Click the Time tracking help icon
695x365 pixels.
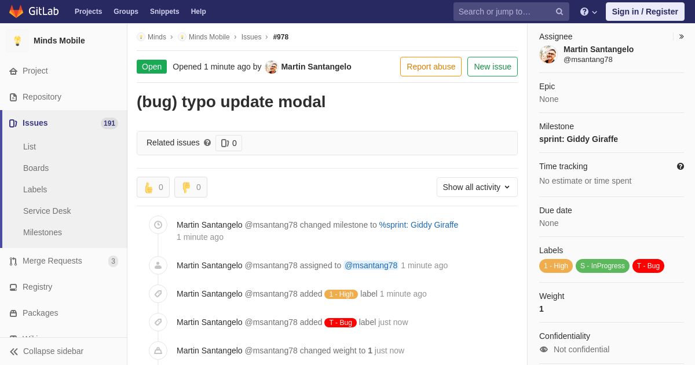tap(681, 166)
